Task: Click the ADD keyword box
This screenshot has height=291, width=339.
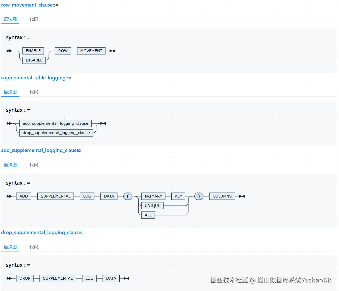Action: [x=24, y=196]
